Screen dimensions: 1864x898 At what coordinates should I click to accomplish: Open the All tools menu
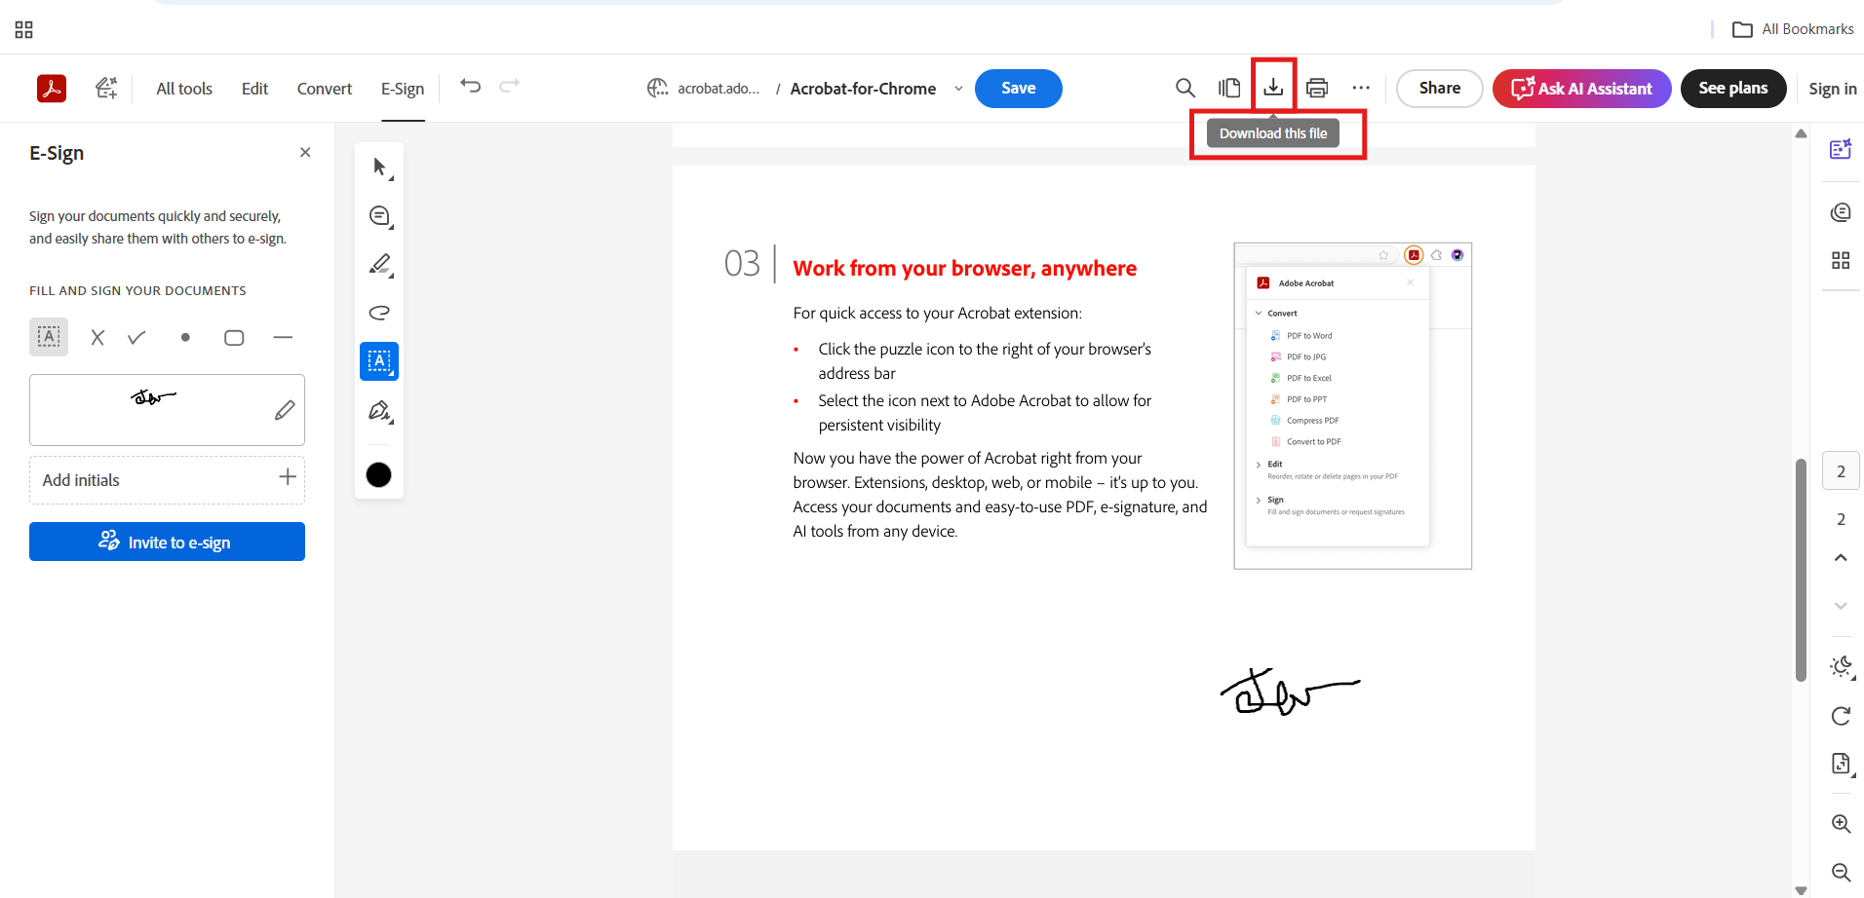pos(184,89)
